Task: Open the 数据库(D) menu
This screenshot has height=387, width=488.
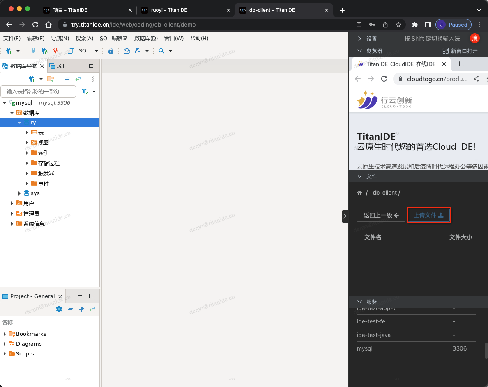Action: coord(146,38)
